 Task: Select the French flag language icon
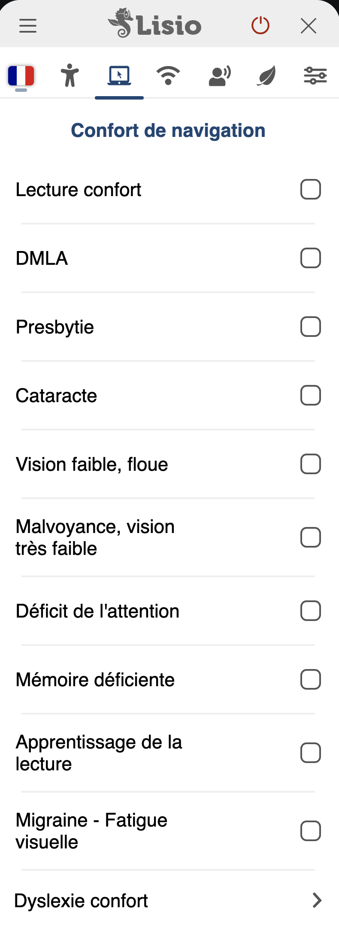pos(21,76)
